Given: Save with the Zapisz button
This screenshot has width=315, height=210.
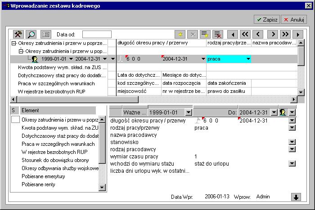Looking at the screenshot, I should (267, 19).
